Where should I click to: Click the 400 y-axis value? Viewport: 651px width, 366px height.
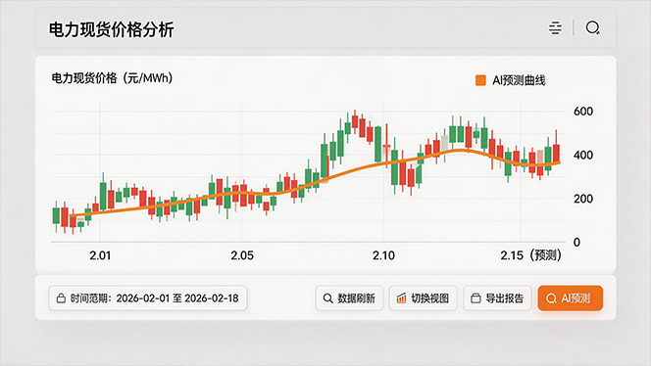[583, 155]
